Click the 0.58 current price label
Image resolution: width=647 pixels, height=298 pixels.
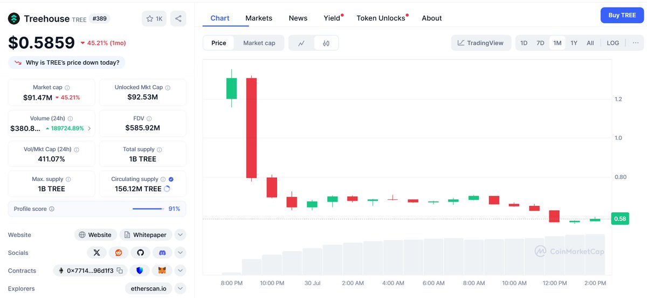pos(620,218)
